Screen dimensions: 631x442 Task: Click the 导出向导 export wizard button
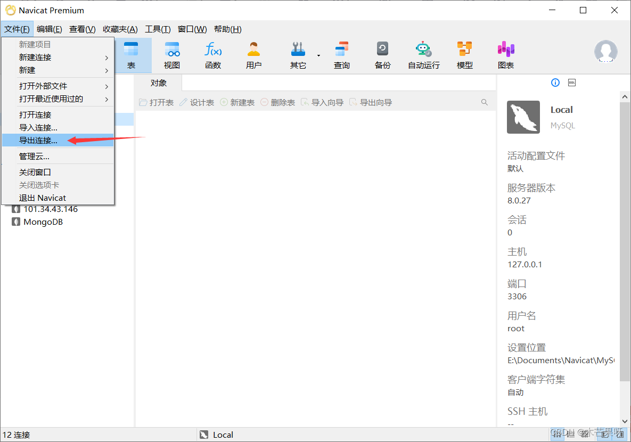tap(371, 103)
